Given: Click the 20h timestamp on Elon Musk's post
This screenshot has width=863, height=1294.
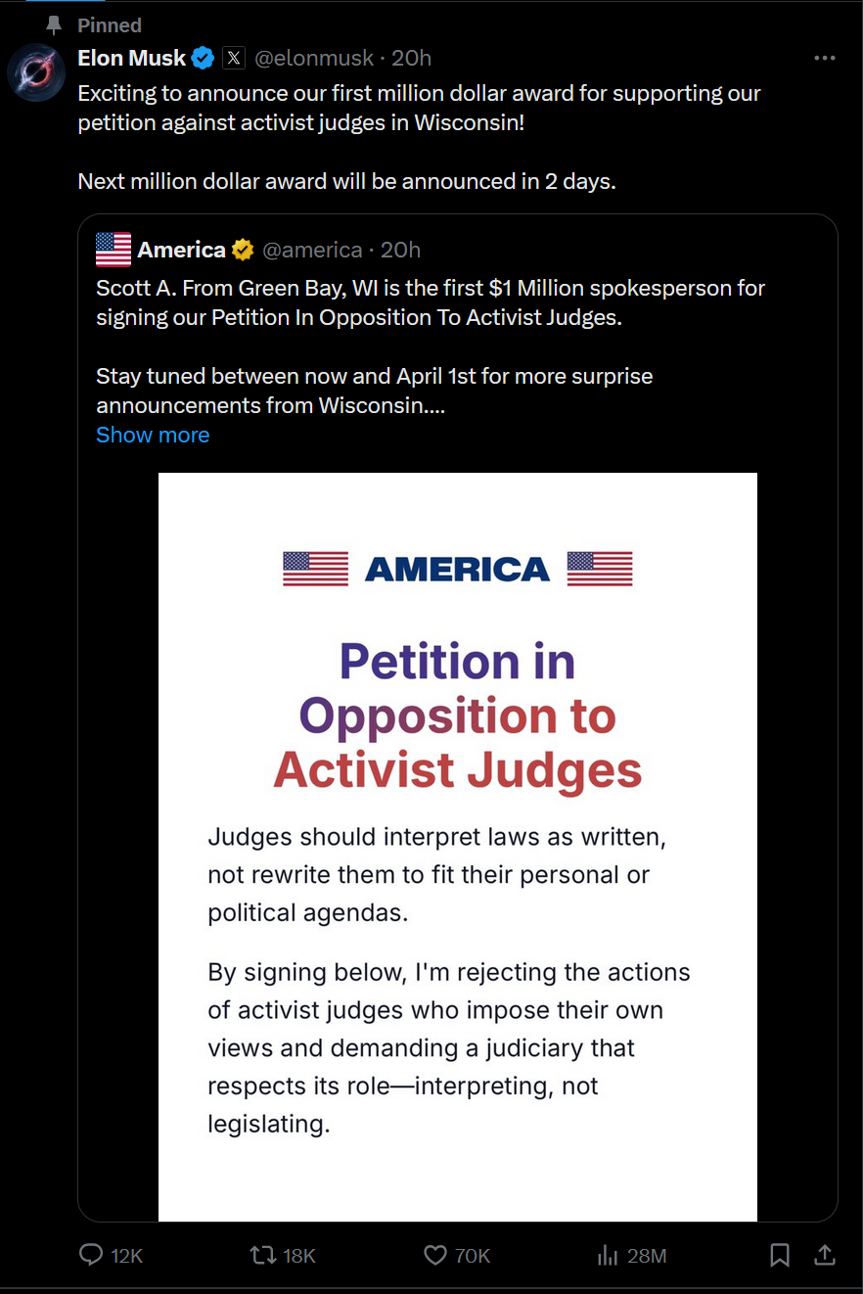Looking at the screenshot, I should tap(411, 59).
